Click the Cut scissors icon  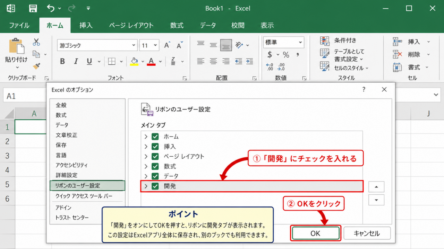[36, 42]
